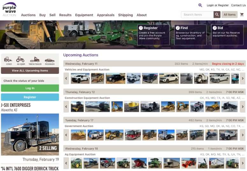This screenshot has height=171, width=247.
Task: Click into the Search Items field
Action: [197, 15]
